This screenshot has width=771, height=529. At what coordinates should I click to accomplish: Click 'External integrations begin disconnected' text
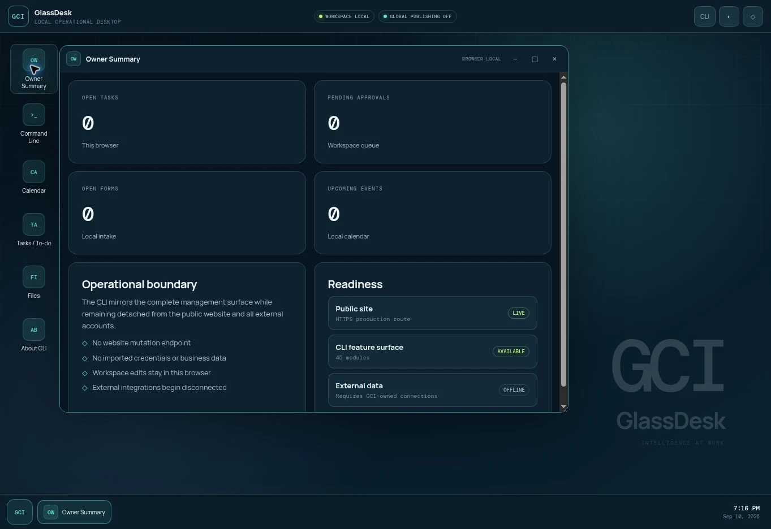pos(160,388)
